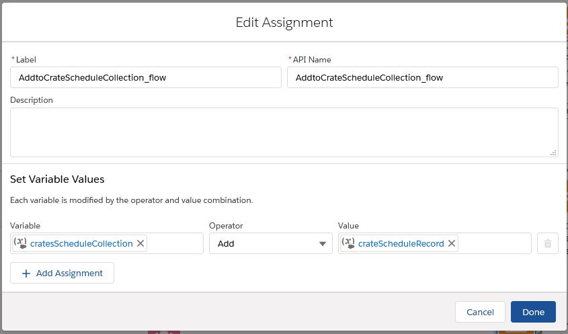This screenshot has width=568, height=334.
Task: Click the plus icon beside Add Assignment
Action: [x=26, y=273]
